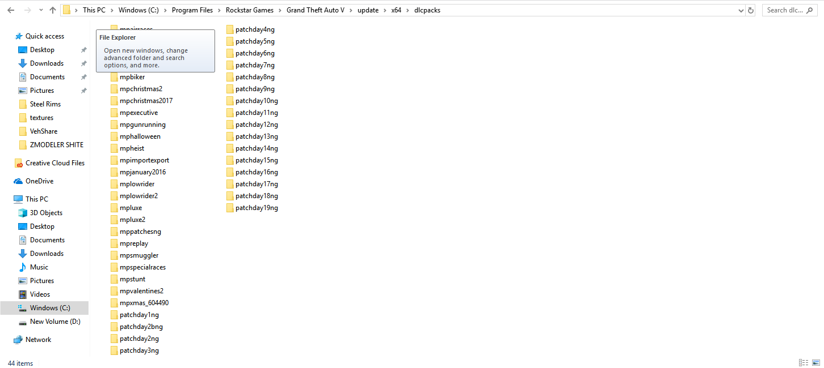Viewport: 824px width, 368px height.
Task: Open Steel Rims folder in sidebar
Action: [x=45, y=104]
